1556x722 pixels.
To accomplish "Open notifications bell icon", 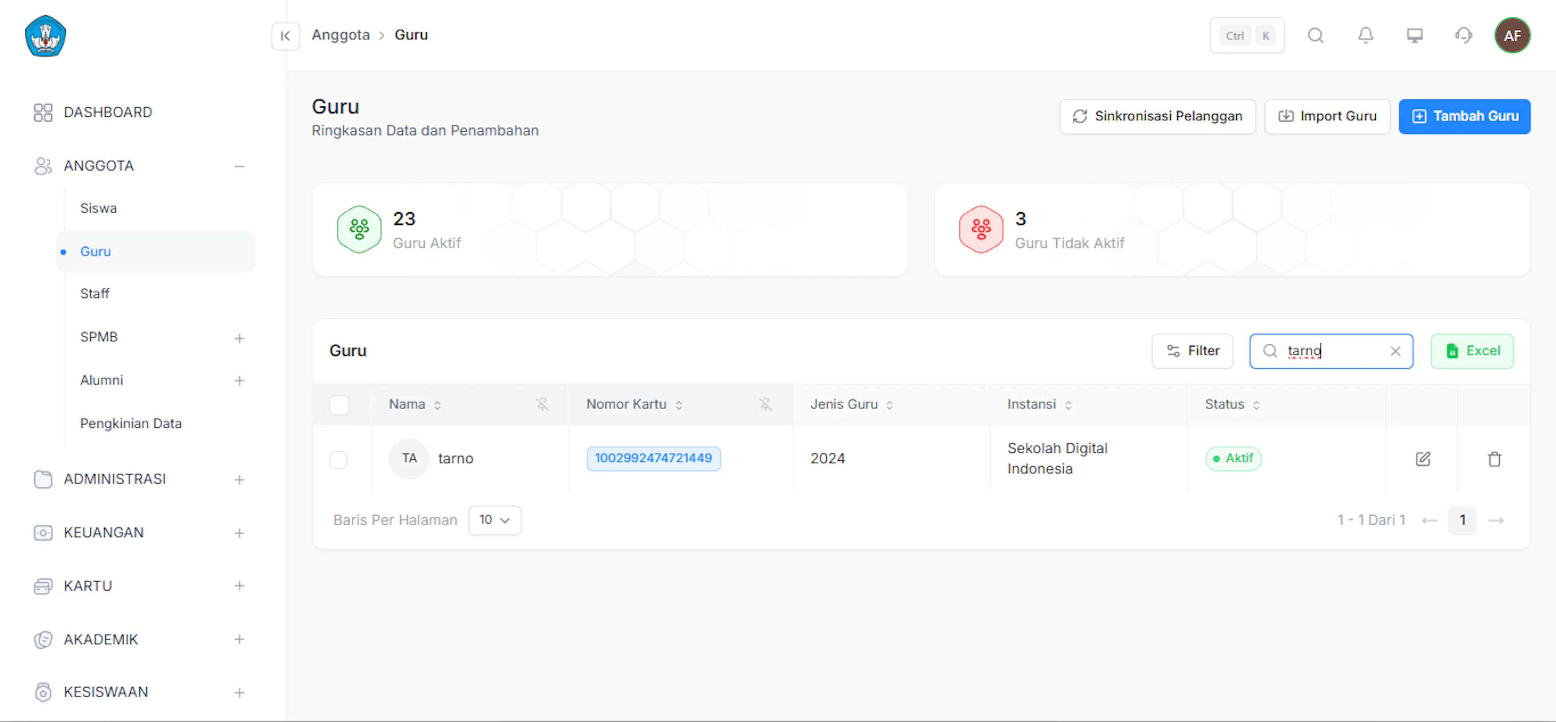I will click(x=1365, y=36).
